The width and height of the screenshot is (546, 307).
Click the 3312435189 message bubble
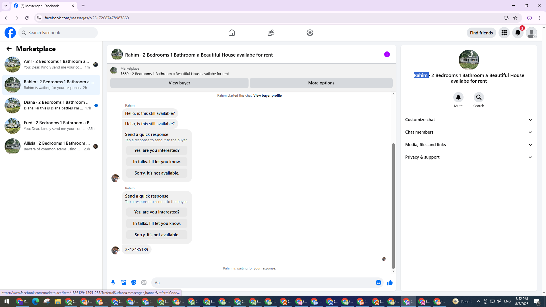click(136, 250)
